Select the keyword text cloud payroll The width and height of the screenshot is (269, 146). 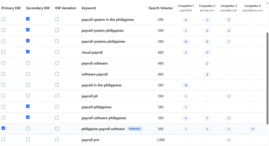click(x=92, y=52)
